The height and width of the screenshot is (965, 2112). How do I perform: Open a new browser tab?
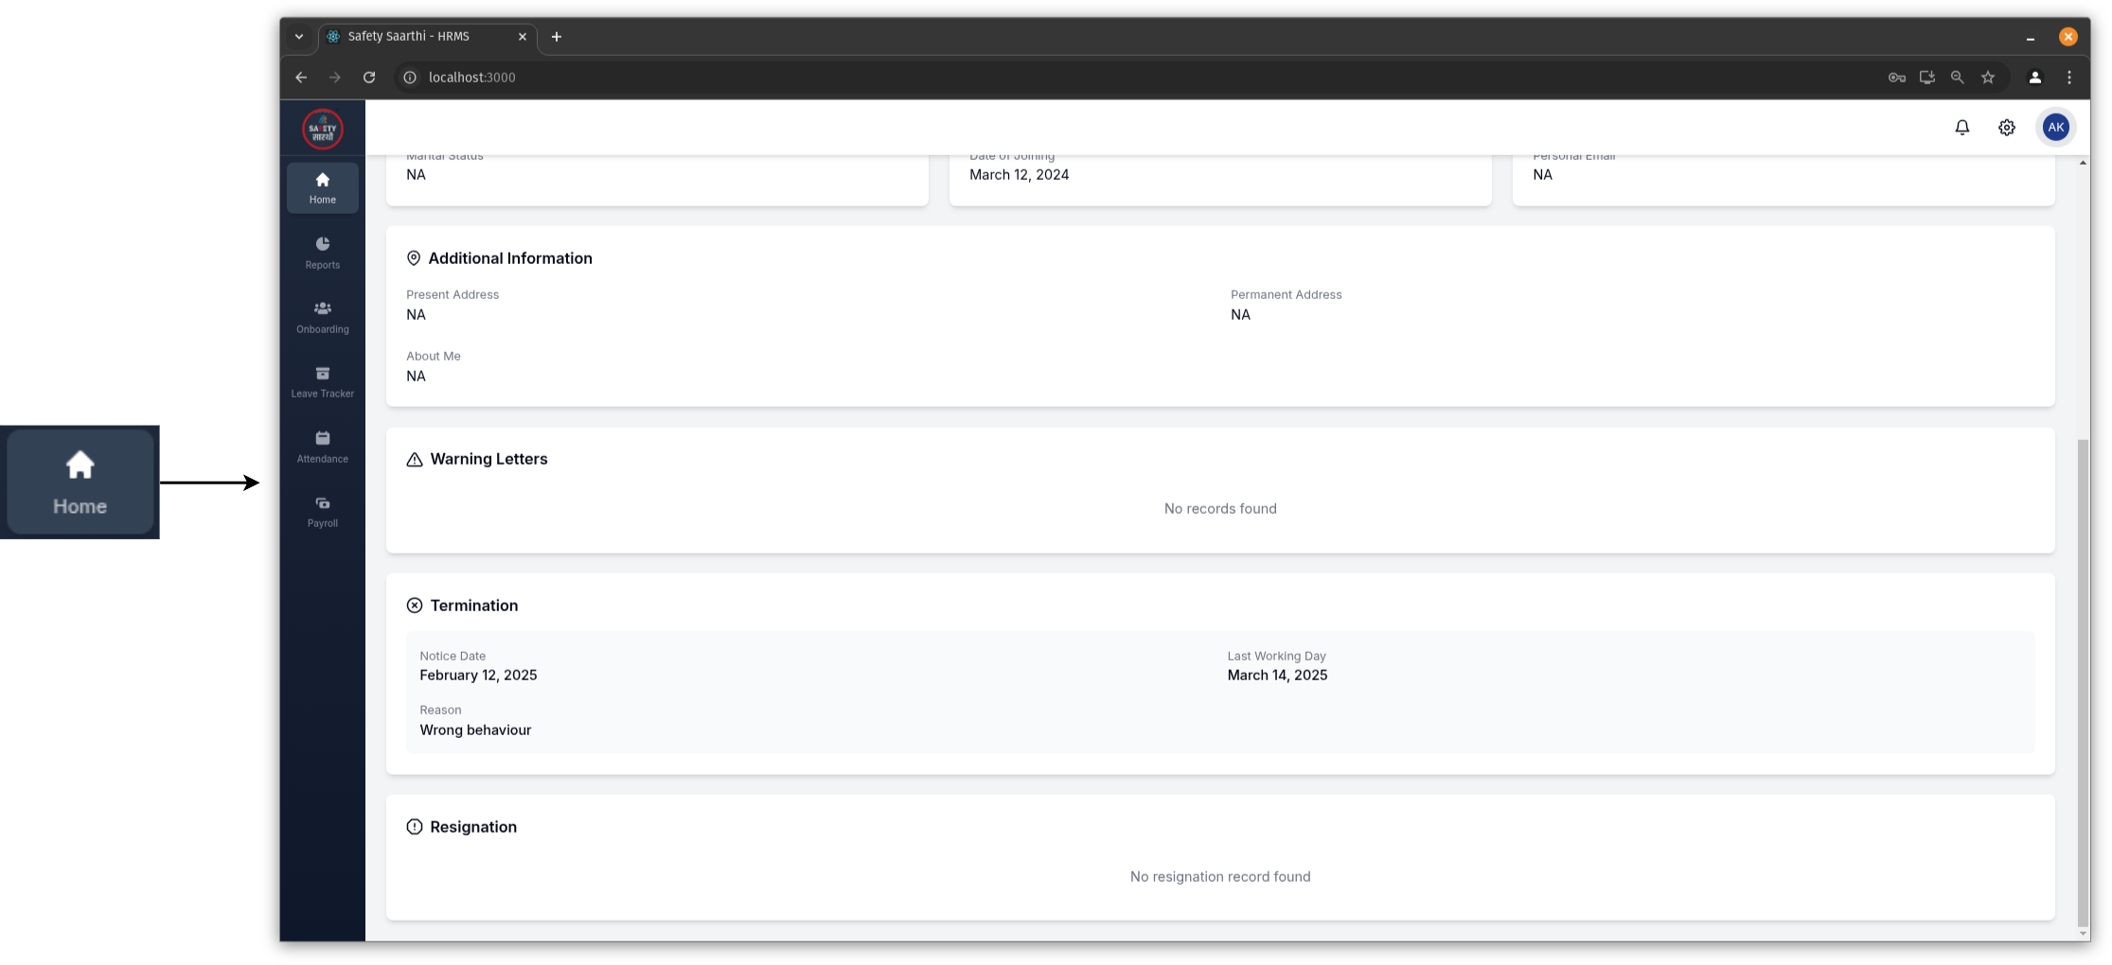[x=557, y=37]
